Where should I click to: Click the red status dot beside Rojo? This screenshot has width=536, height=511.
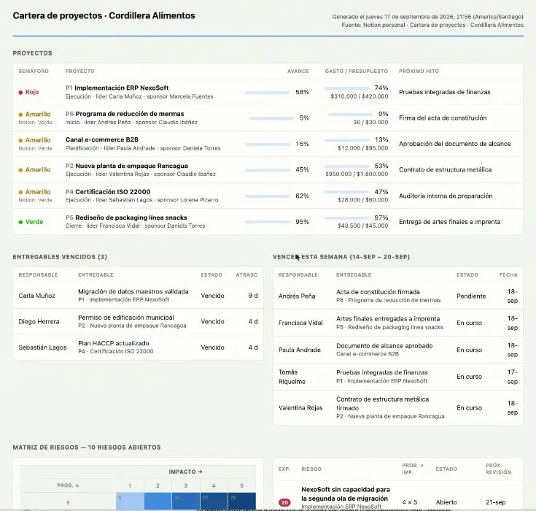[20, 93]
